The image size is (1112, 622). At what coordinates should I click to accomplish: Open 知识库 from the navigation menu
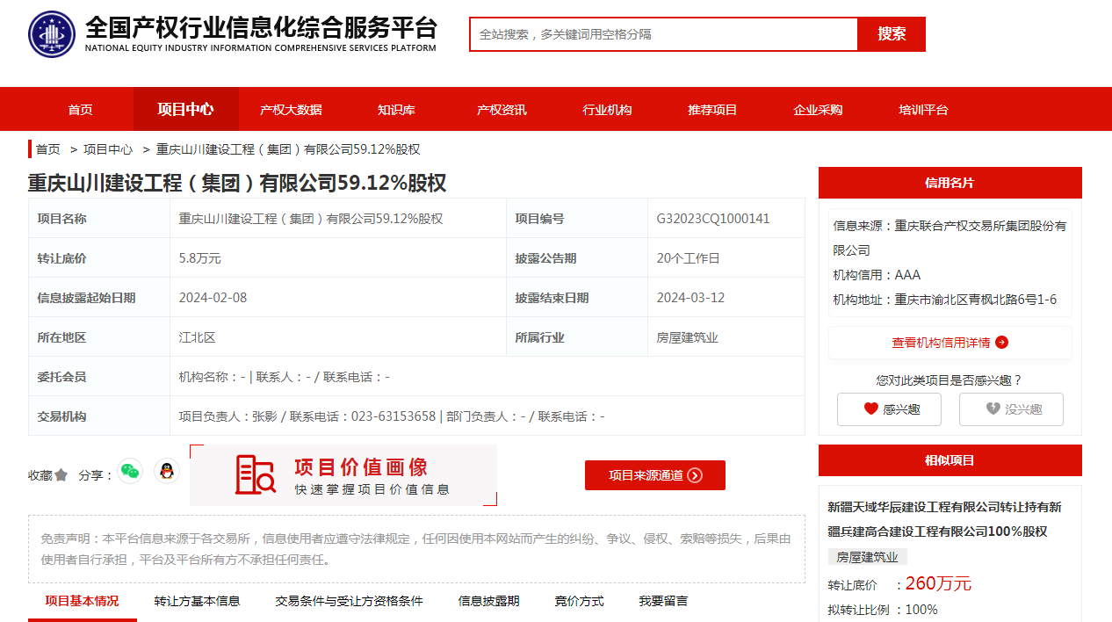click(x=396, y=109)
